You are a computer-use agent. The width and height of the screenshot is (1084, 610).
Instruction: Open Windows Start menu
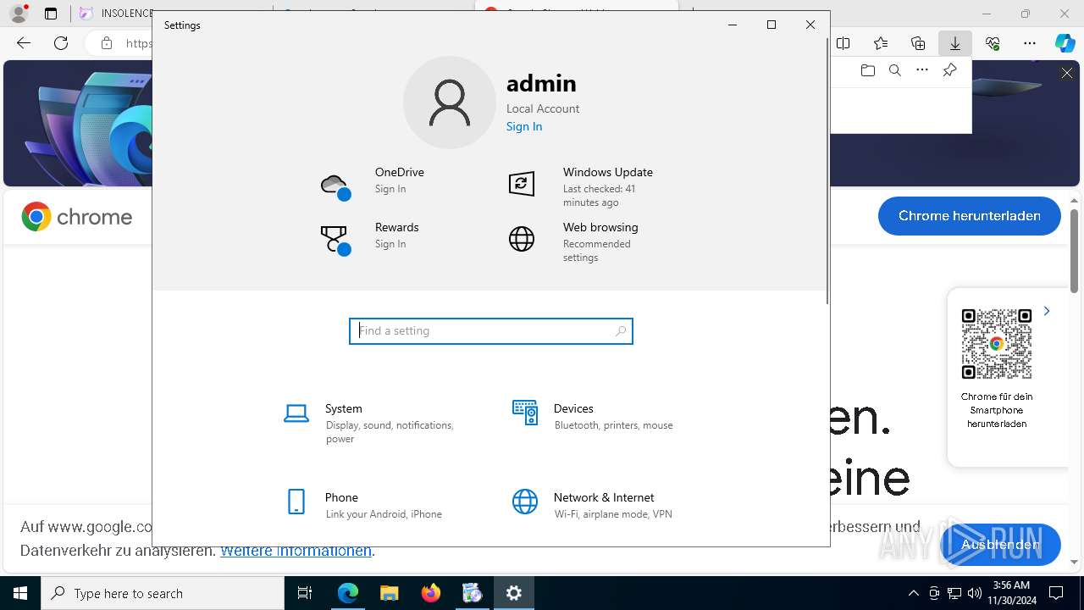(x=20, y=593)
